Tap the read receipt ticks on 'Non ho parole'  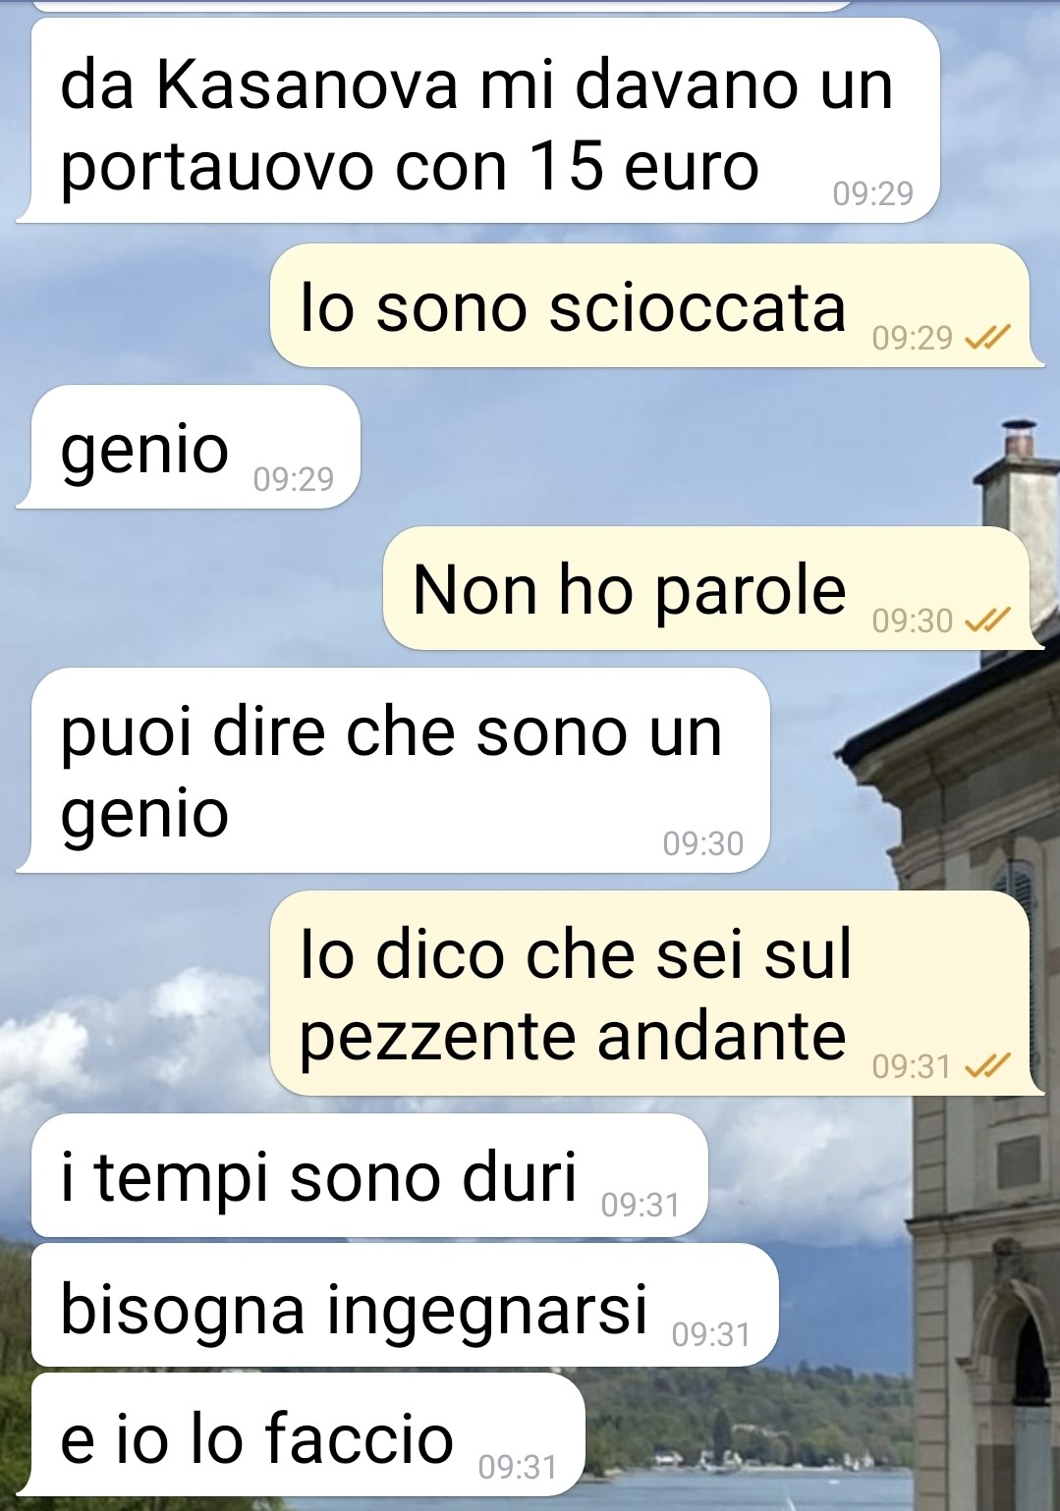987,621
